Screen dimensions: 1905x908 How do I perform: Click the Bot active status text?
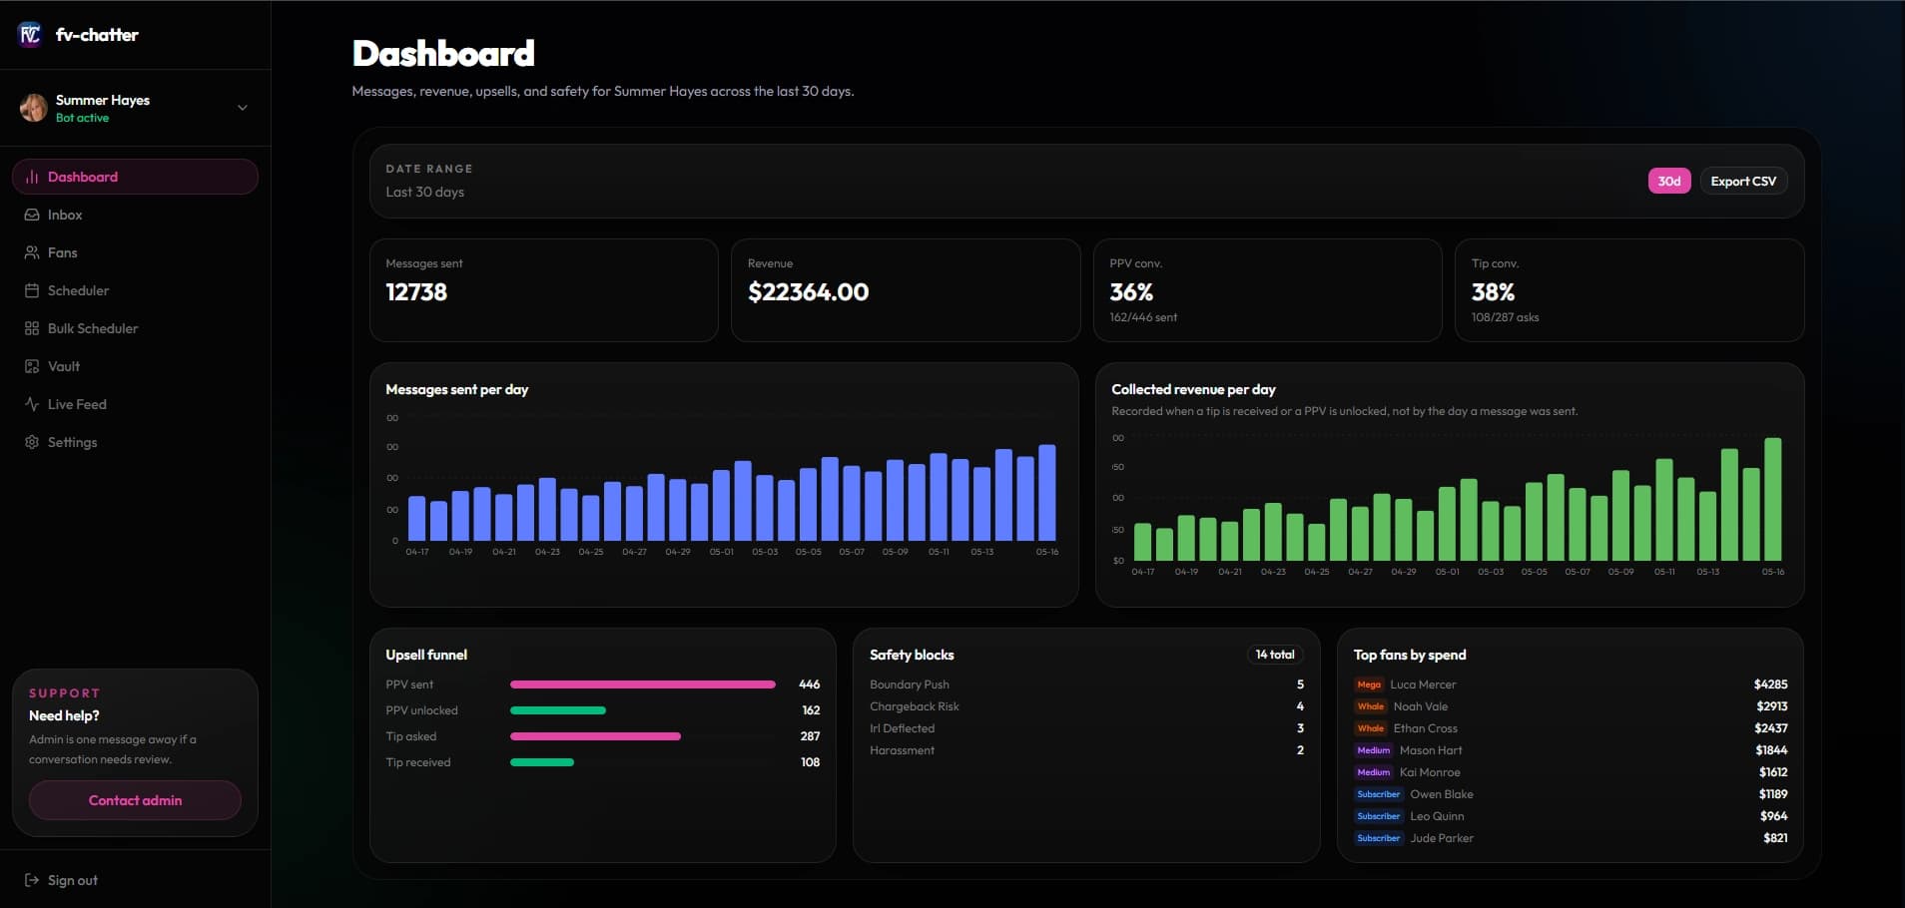click(82, 118)
